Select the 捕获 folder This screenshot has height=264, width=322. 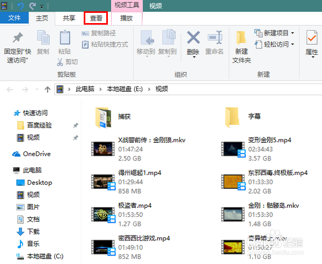pyautogui.click(x=103, y=118)
